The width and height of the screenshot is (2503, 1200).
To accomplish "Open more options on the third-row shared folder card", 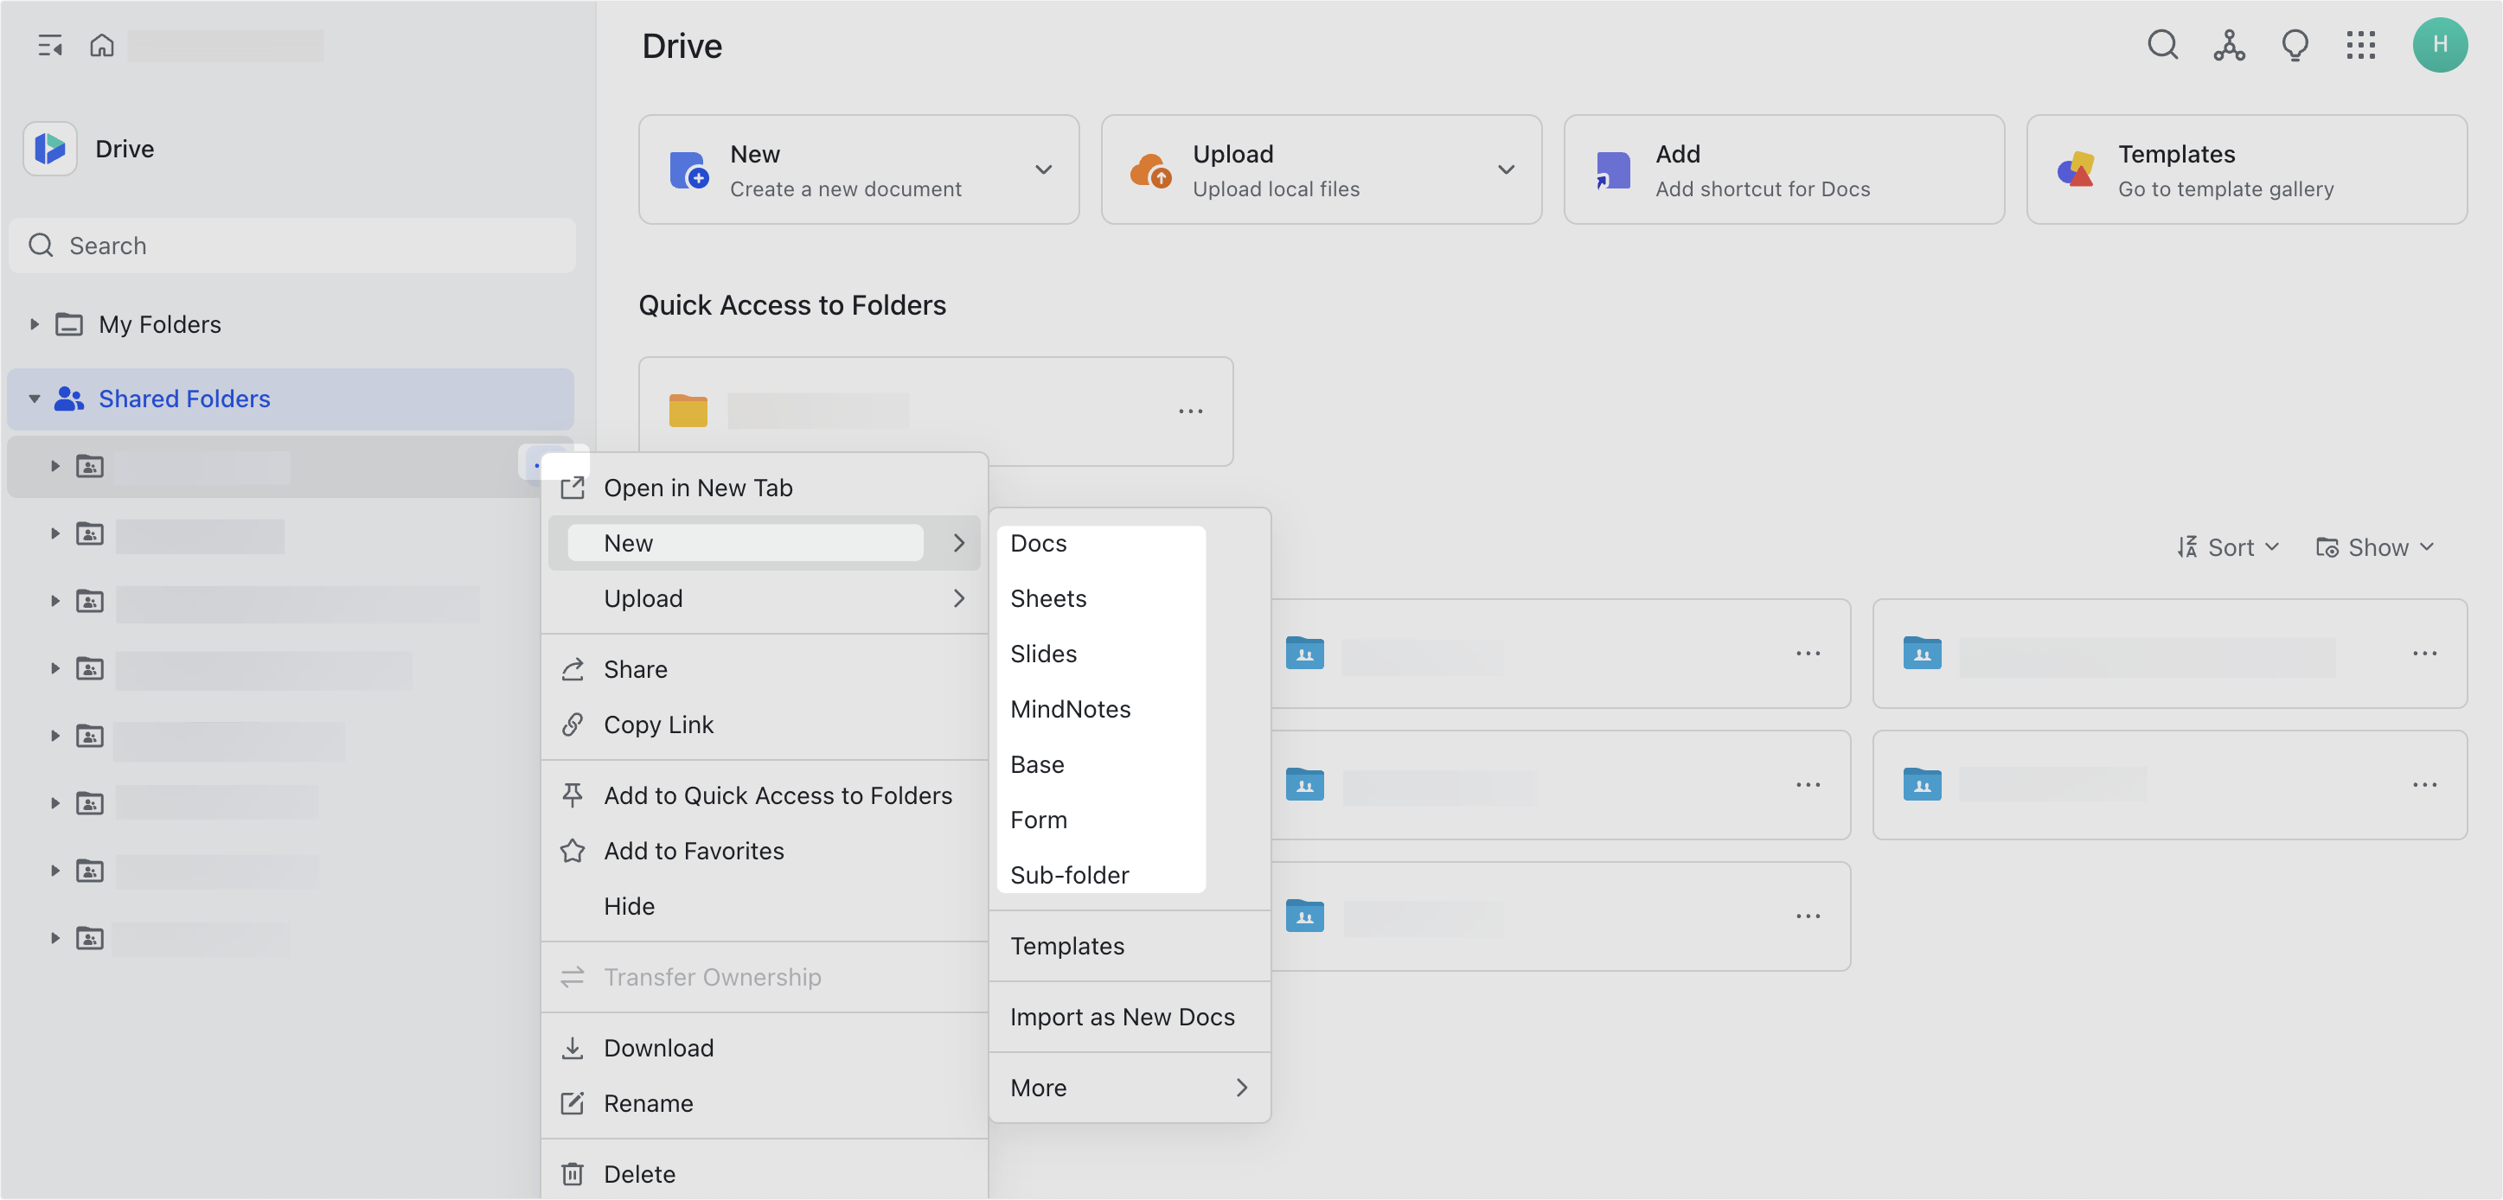I will pyautogui.click(x=1808, y=916).
